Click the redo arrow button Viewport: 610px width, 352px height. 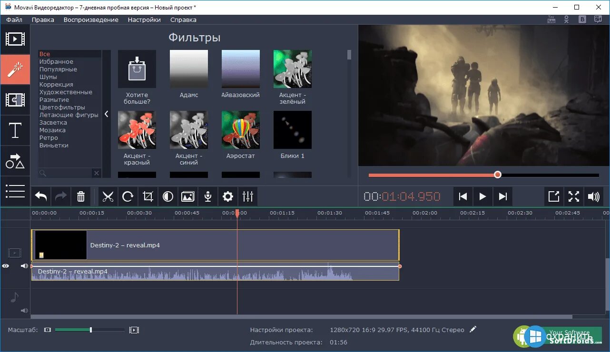[61, 196]
